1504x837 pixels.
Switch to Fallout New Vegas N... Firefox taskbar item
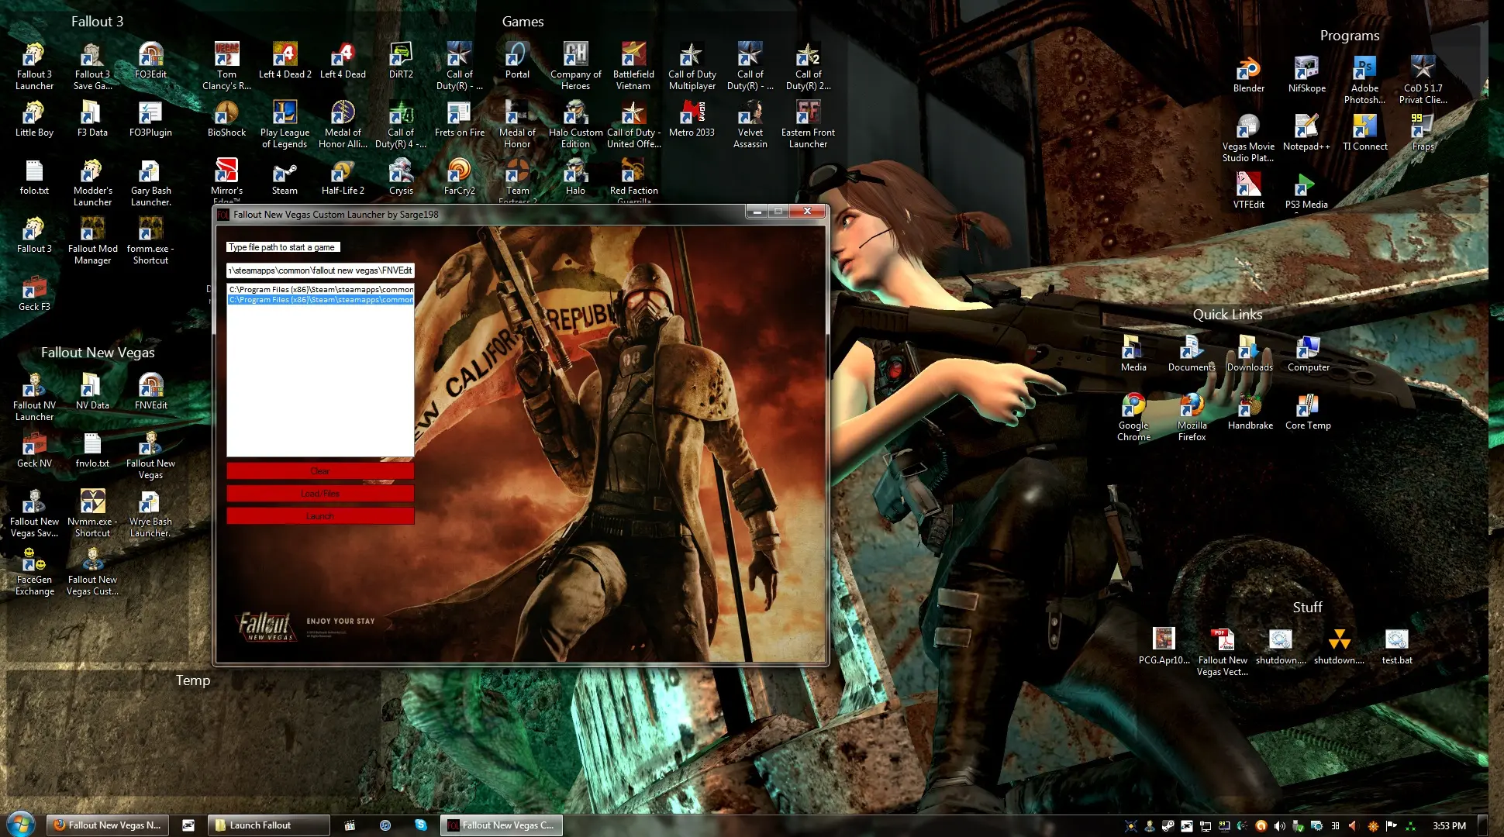[x=108, y=825]
